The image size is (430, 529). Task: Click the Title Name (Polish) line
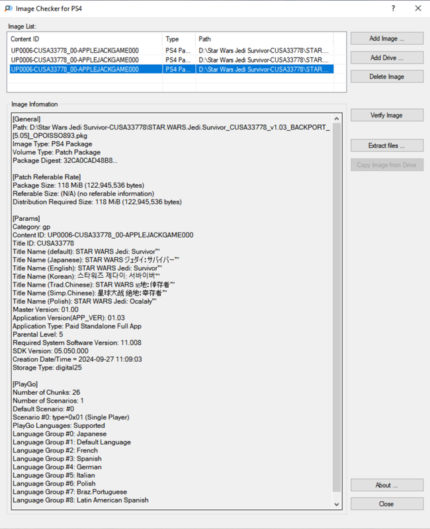coord(85,302)
